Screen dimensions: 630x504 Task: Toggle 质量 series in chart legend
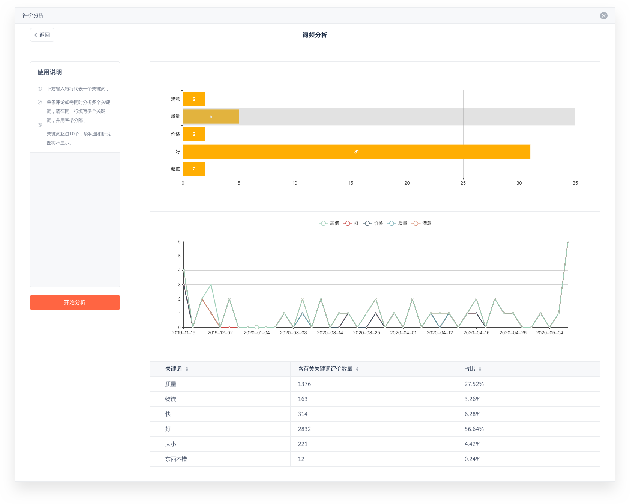click(x=397, y=223)
